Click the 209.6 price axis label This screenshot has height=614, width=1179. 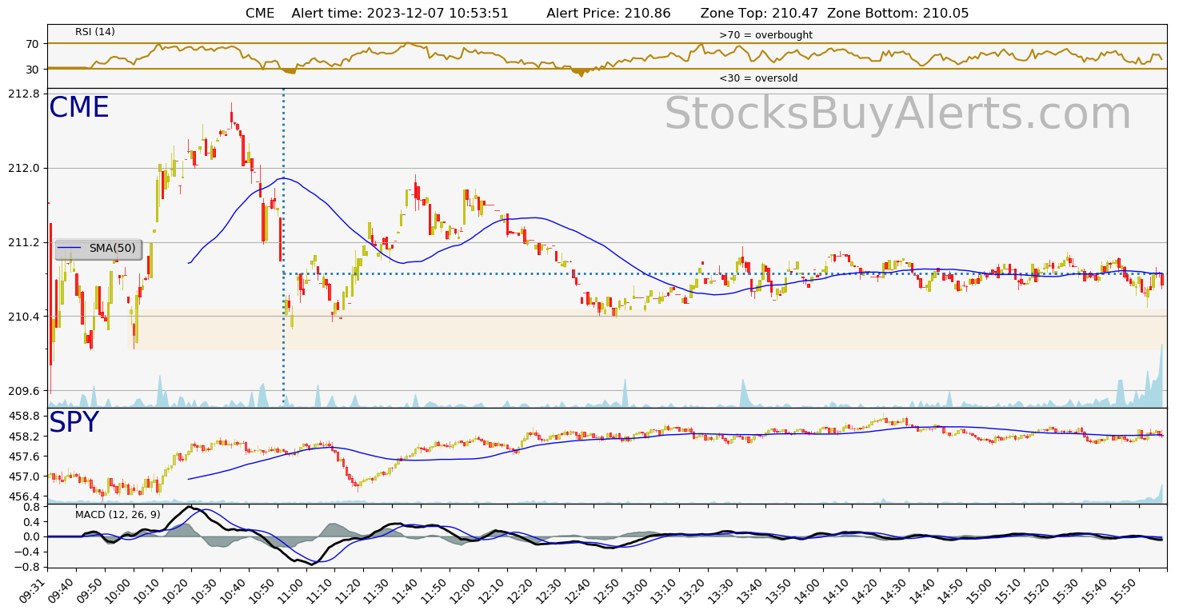(x=25, y=391)
